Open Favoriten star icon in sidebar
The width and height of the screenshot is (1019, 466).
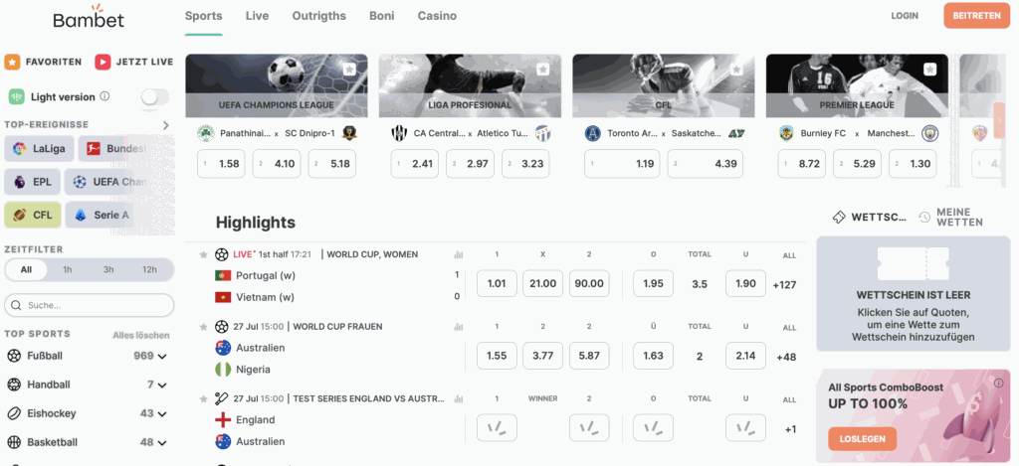12,62
